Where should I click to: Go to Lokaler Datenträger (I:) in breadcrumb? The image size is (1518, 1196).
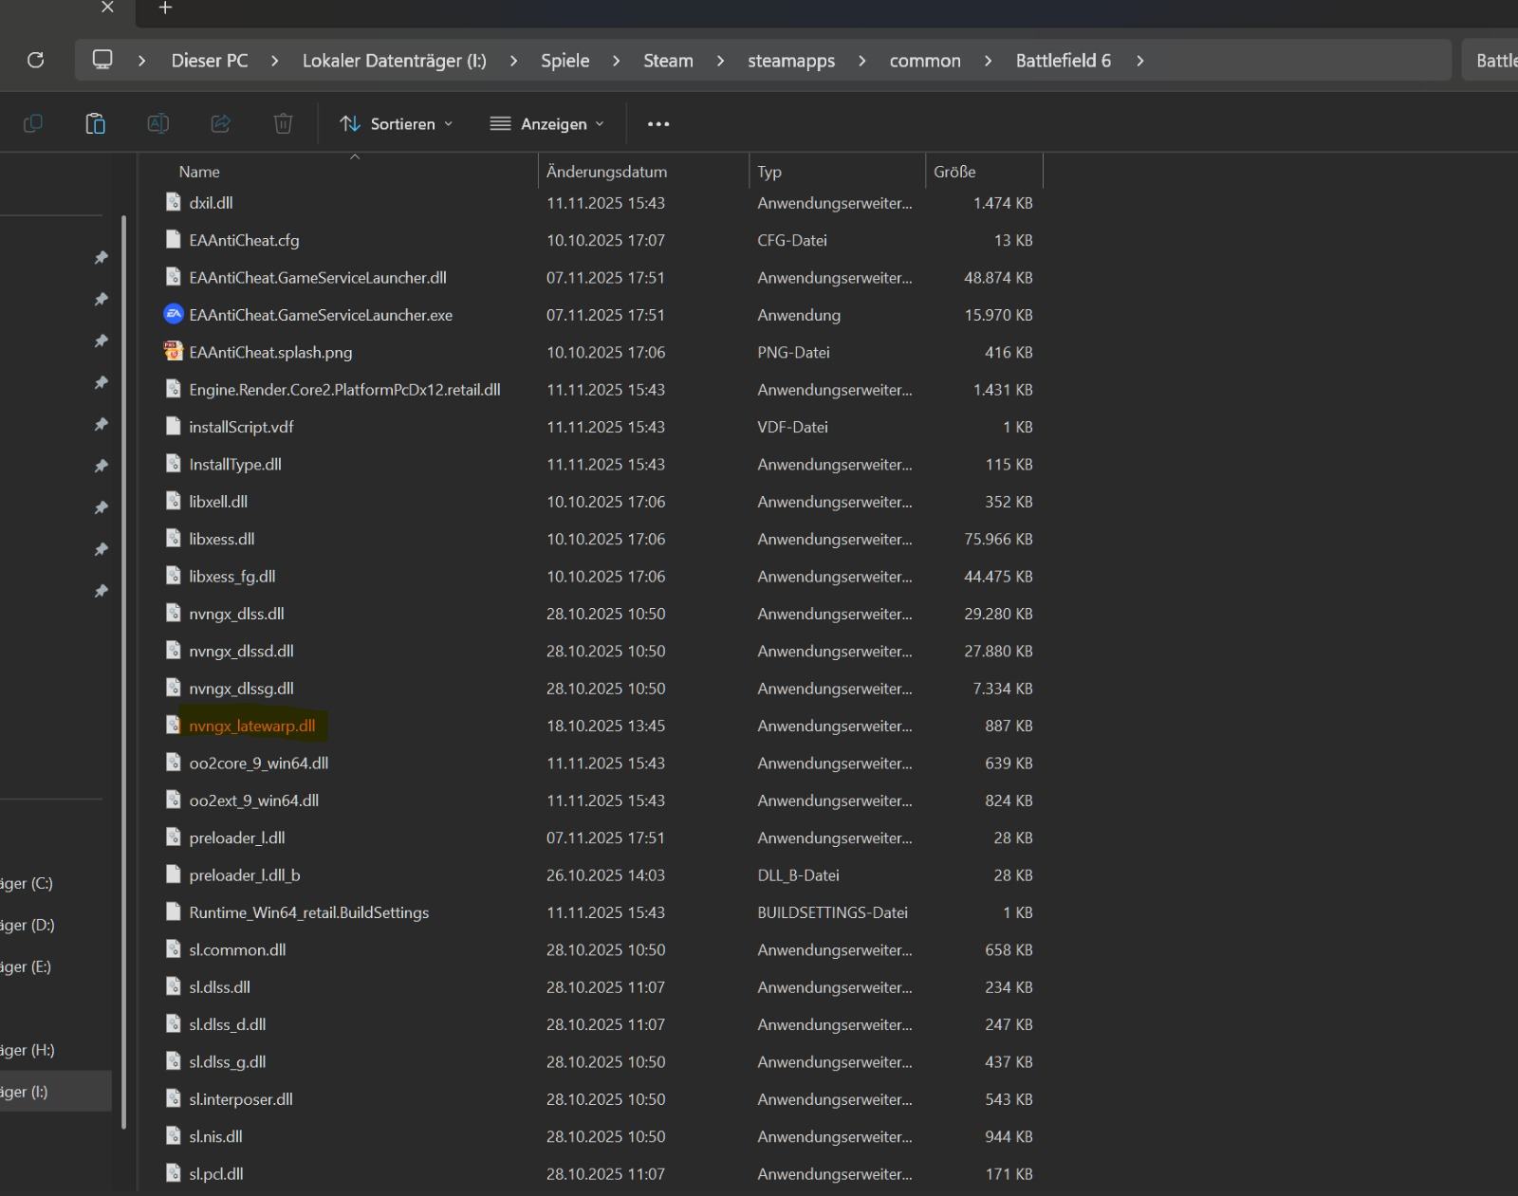(x=395, y=61)
